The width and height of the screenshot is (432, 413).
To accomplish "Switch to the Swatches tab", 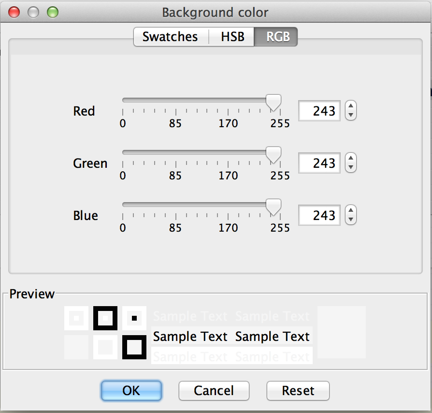I will click(x=170, y=37).
